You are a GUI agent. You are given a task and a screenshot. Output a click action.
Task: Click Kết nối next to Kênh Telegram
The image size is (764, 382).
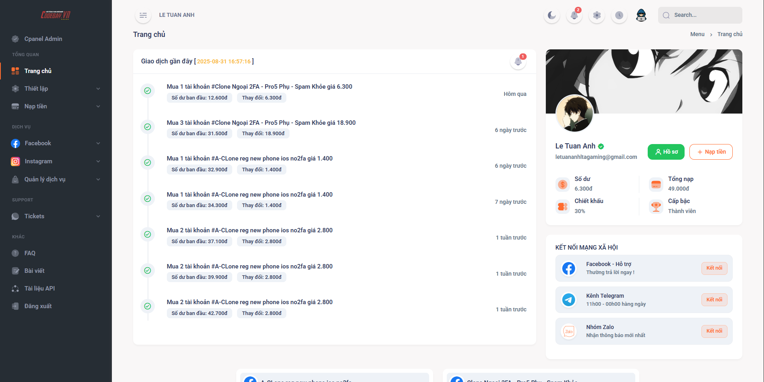714,300
